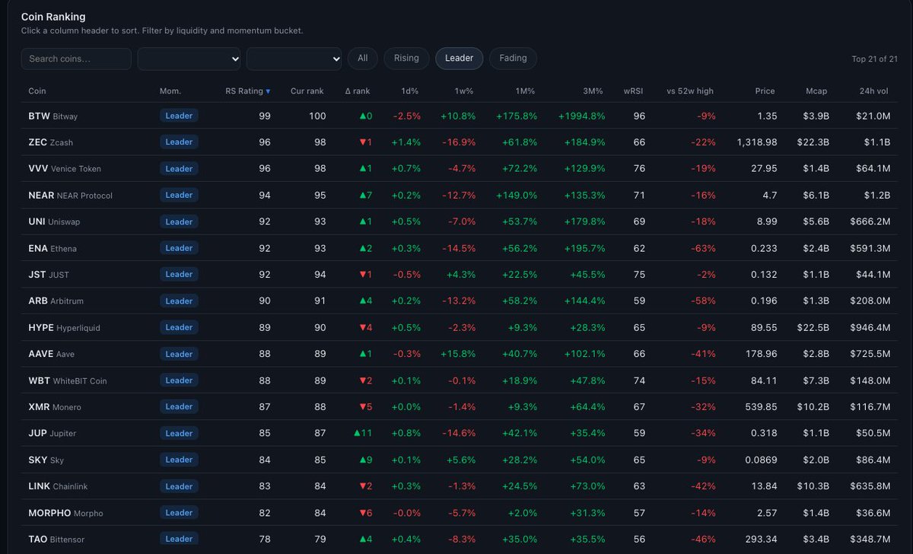
Task: Click the LINK Chainlink coin name
Action: coord(58,486)
